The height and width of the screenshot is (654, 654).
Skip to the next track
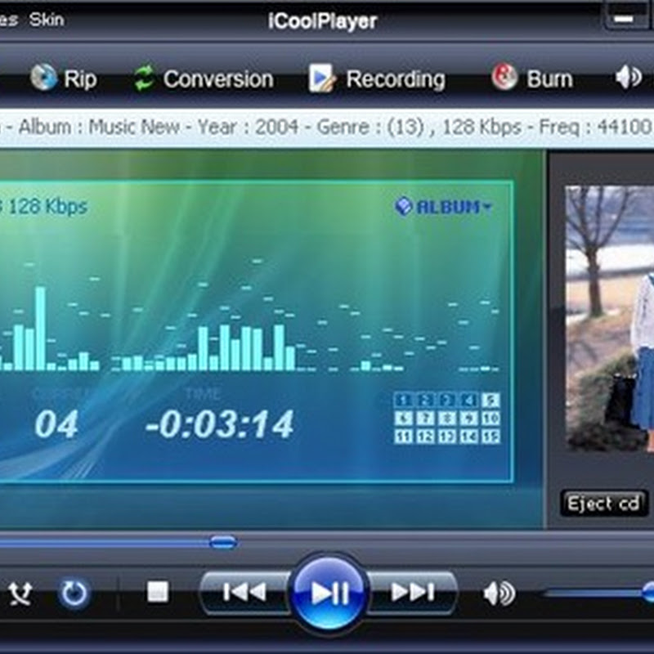tap(413, 592)
